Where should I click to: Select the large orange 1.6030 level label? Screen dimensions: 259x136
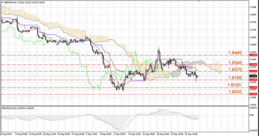(x=235, y=92)
